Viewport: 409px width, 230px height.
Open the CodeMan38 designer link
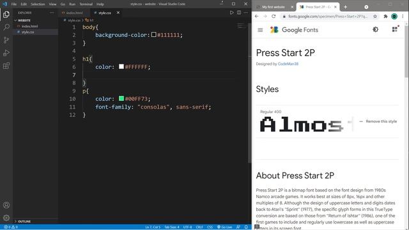click(x=288, y=64)
